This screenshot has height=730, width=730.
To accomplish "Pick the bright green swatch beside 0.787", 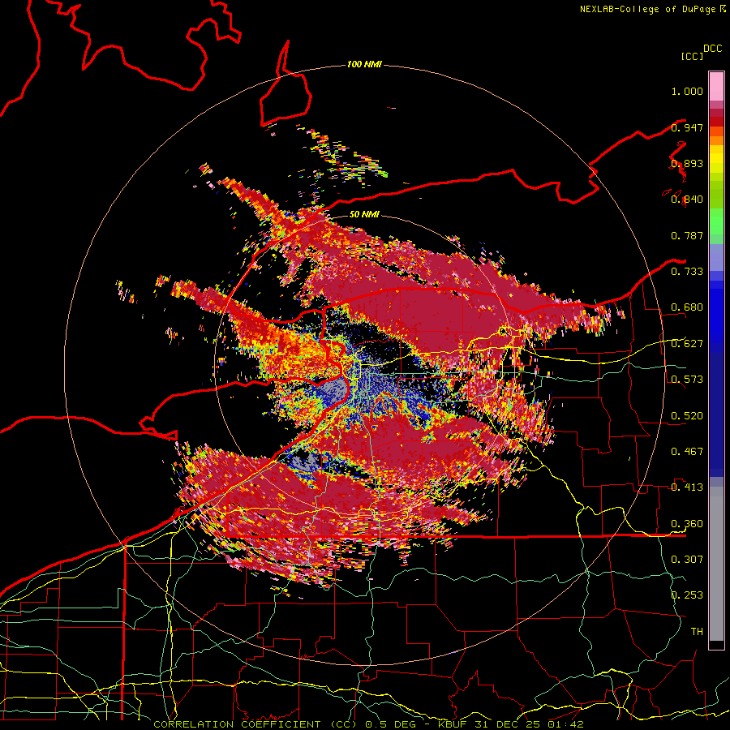I will pos(716,225).
